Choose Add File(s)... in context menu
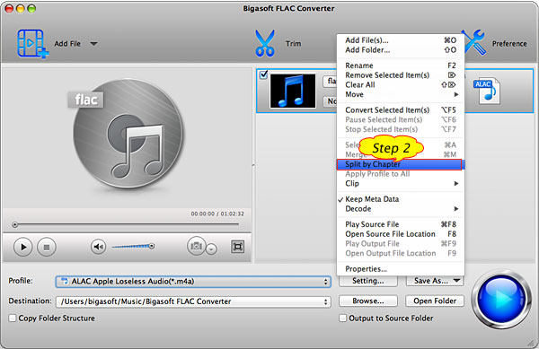This screenshot has width=539, height=349. tap(401, 40)
